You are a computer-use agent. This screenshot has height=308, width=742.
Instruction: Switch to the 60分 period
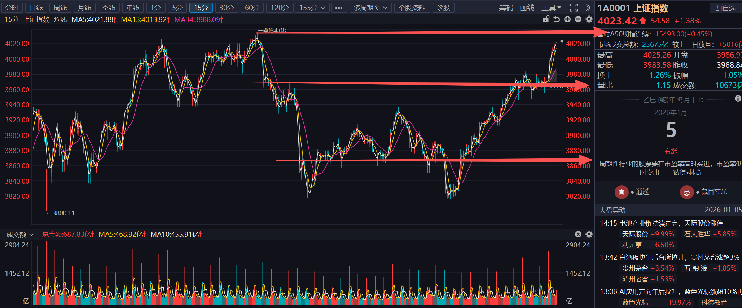click(x=252, y=8)
